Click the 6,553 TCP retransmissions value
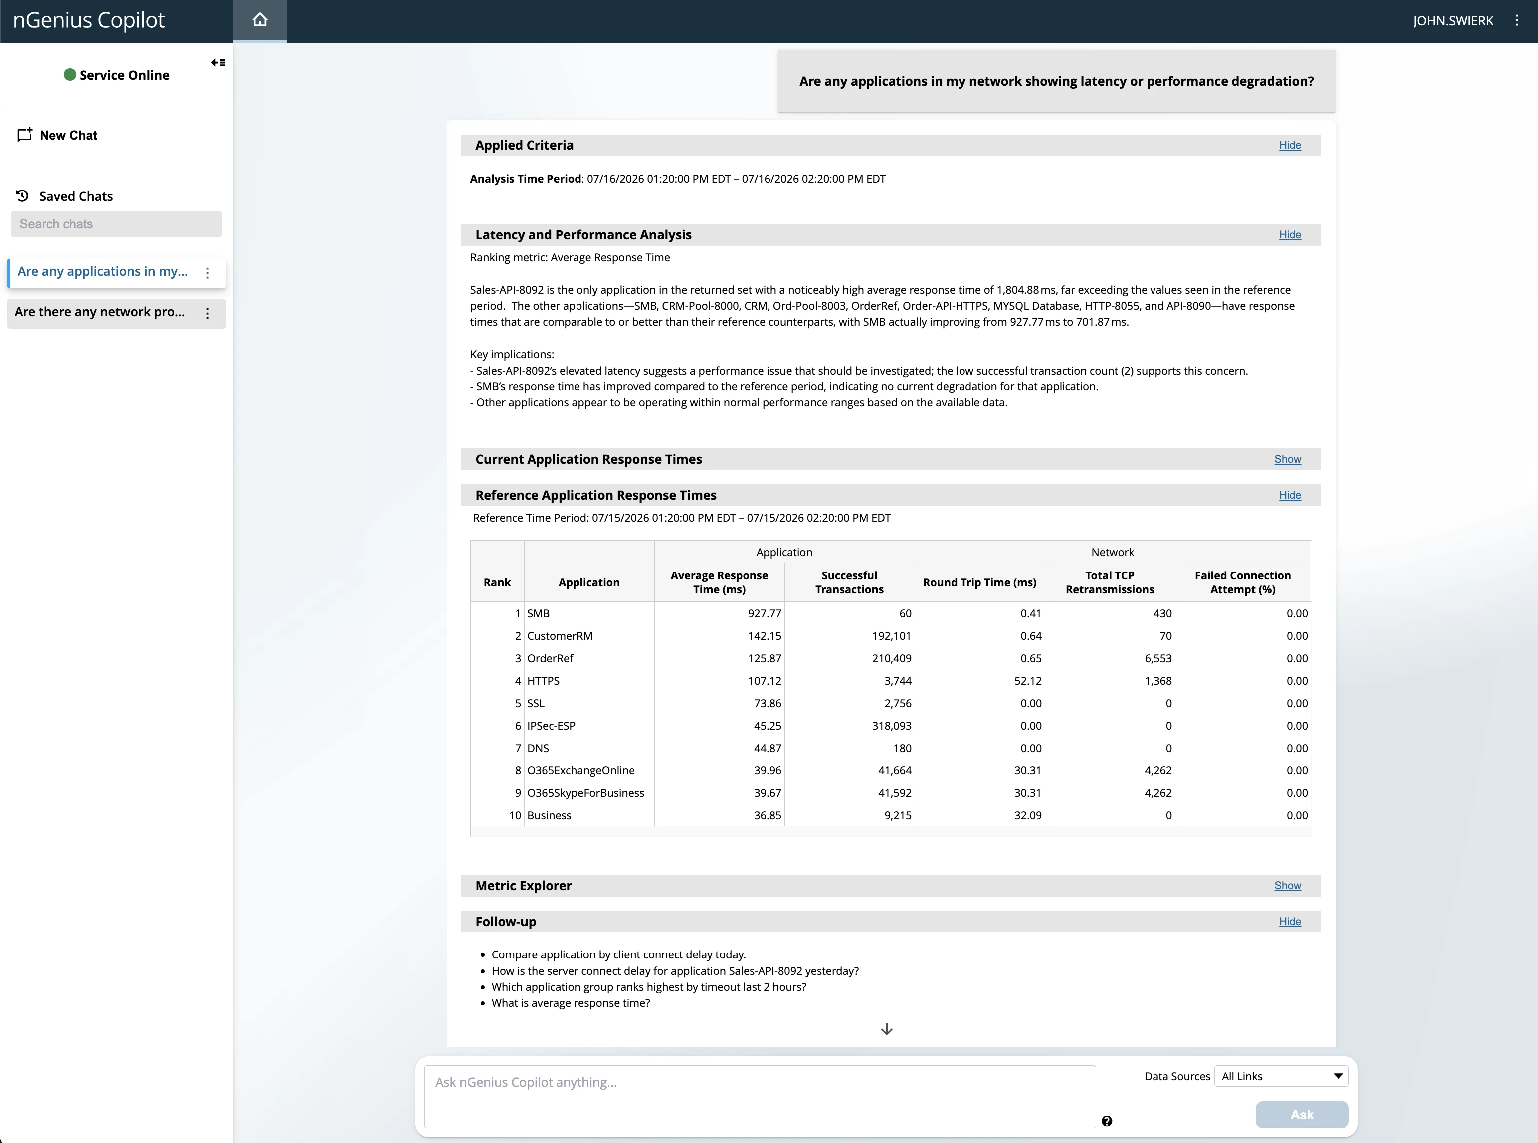1538x1143 pixels. (1158, 659)
